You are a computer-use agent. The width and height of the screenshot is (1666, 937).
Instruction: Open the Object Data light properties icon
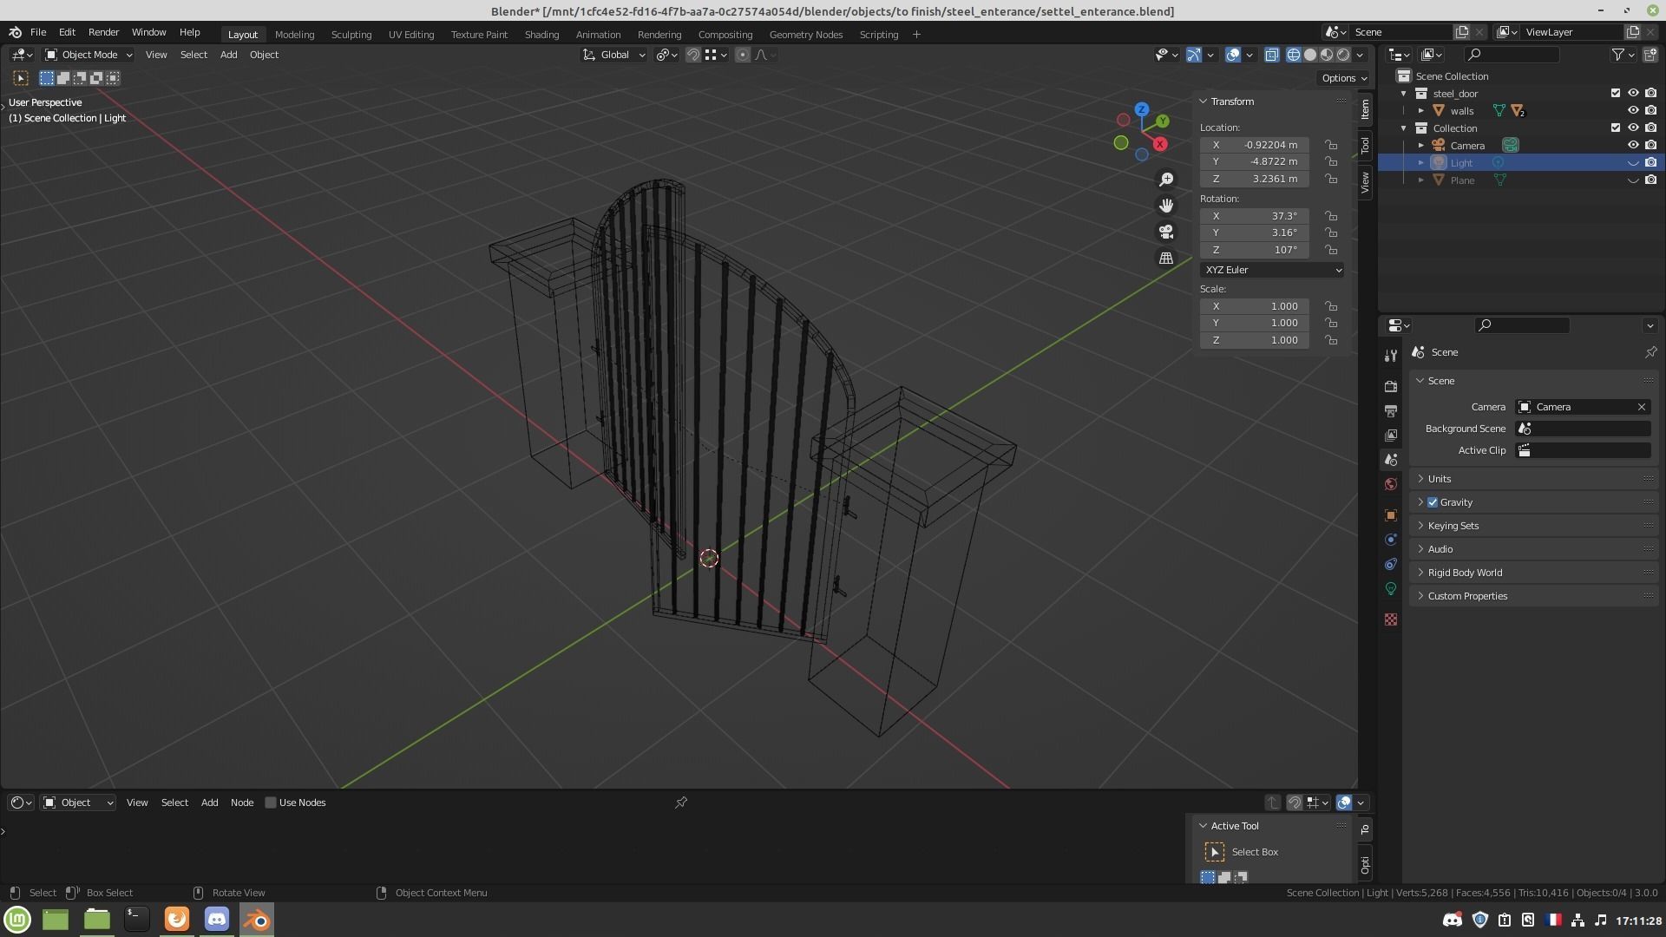[1391, 588]
